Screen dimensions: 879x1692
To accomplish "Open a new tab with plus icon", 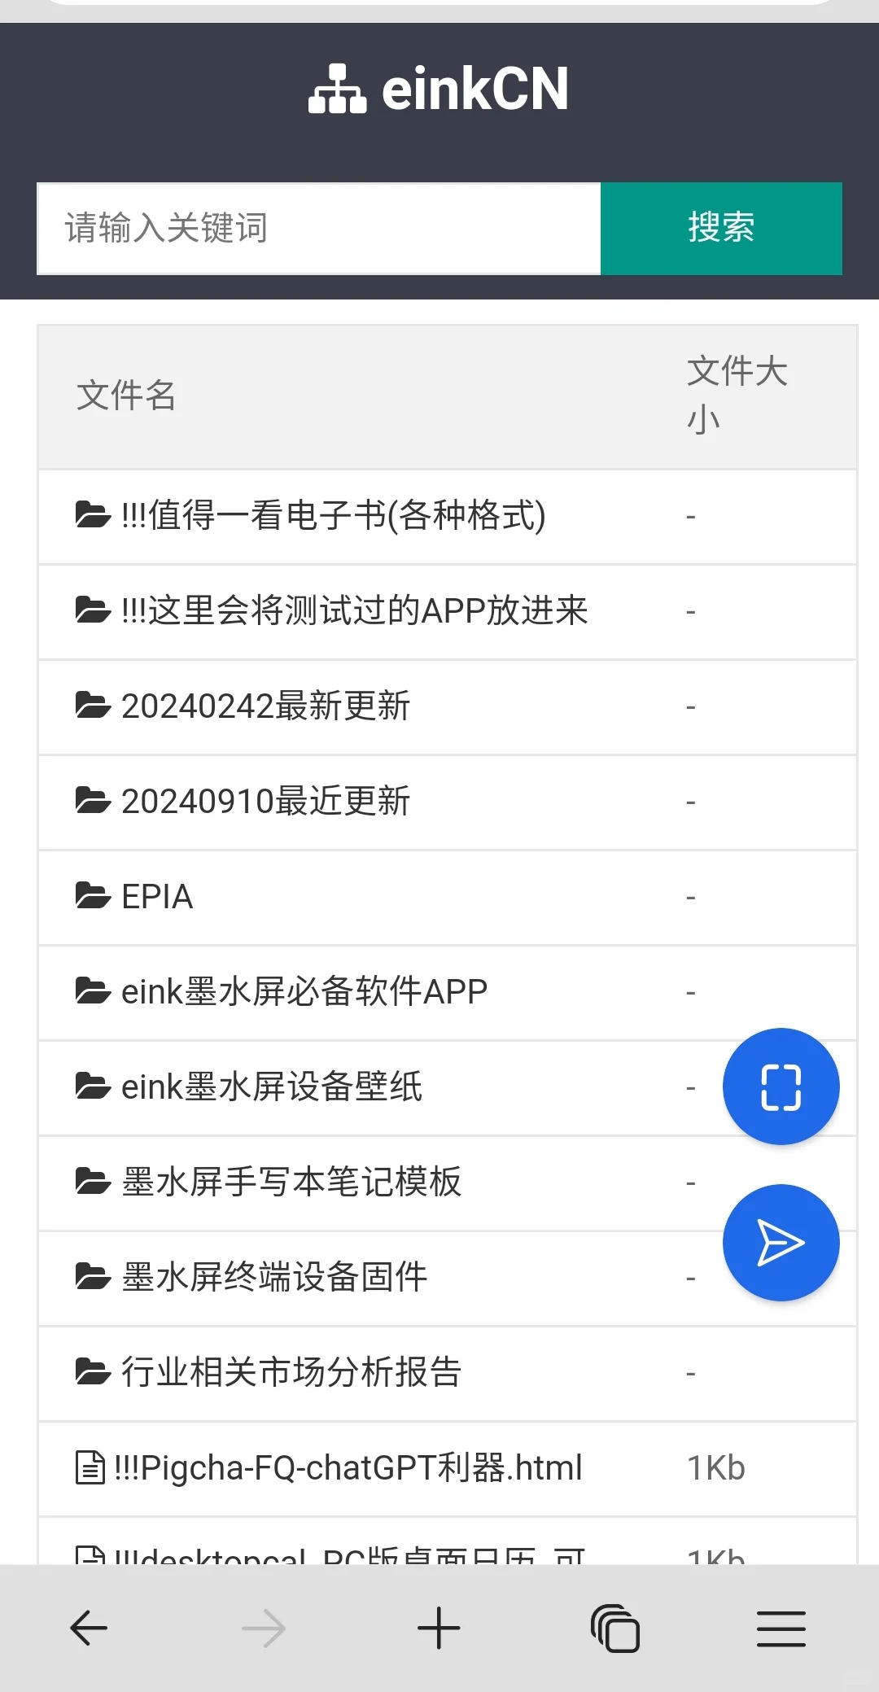I will [x=439, y=1629].
